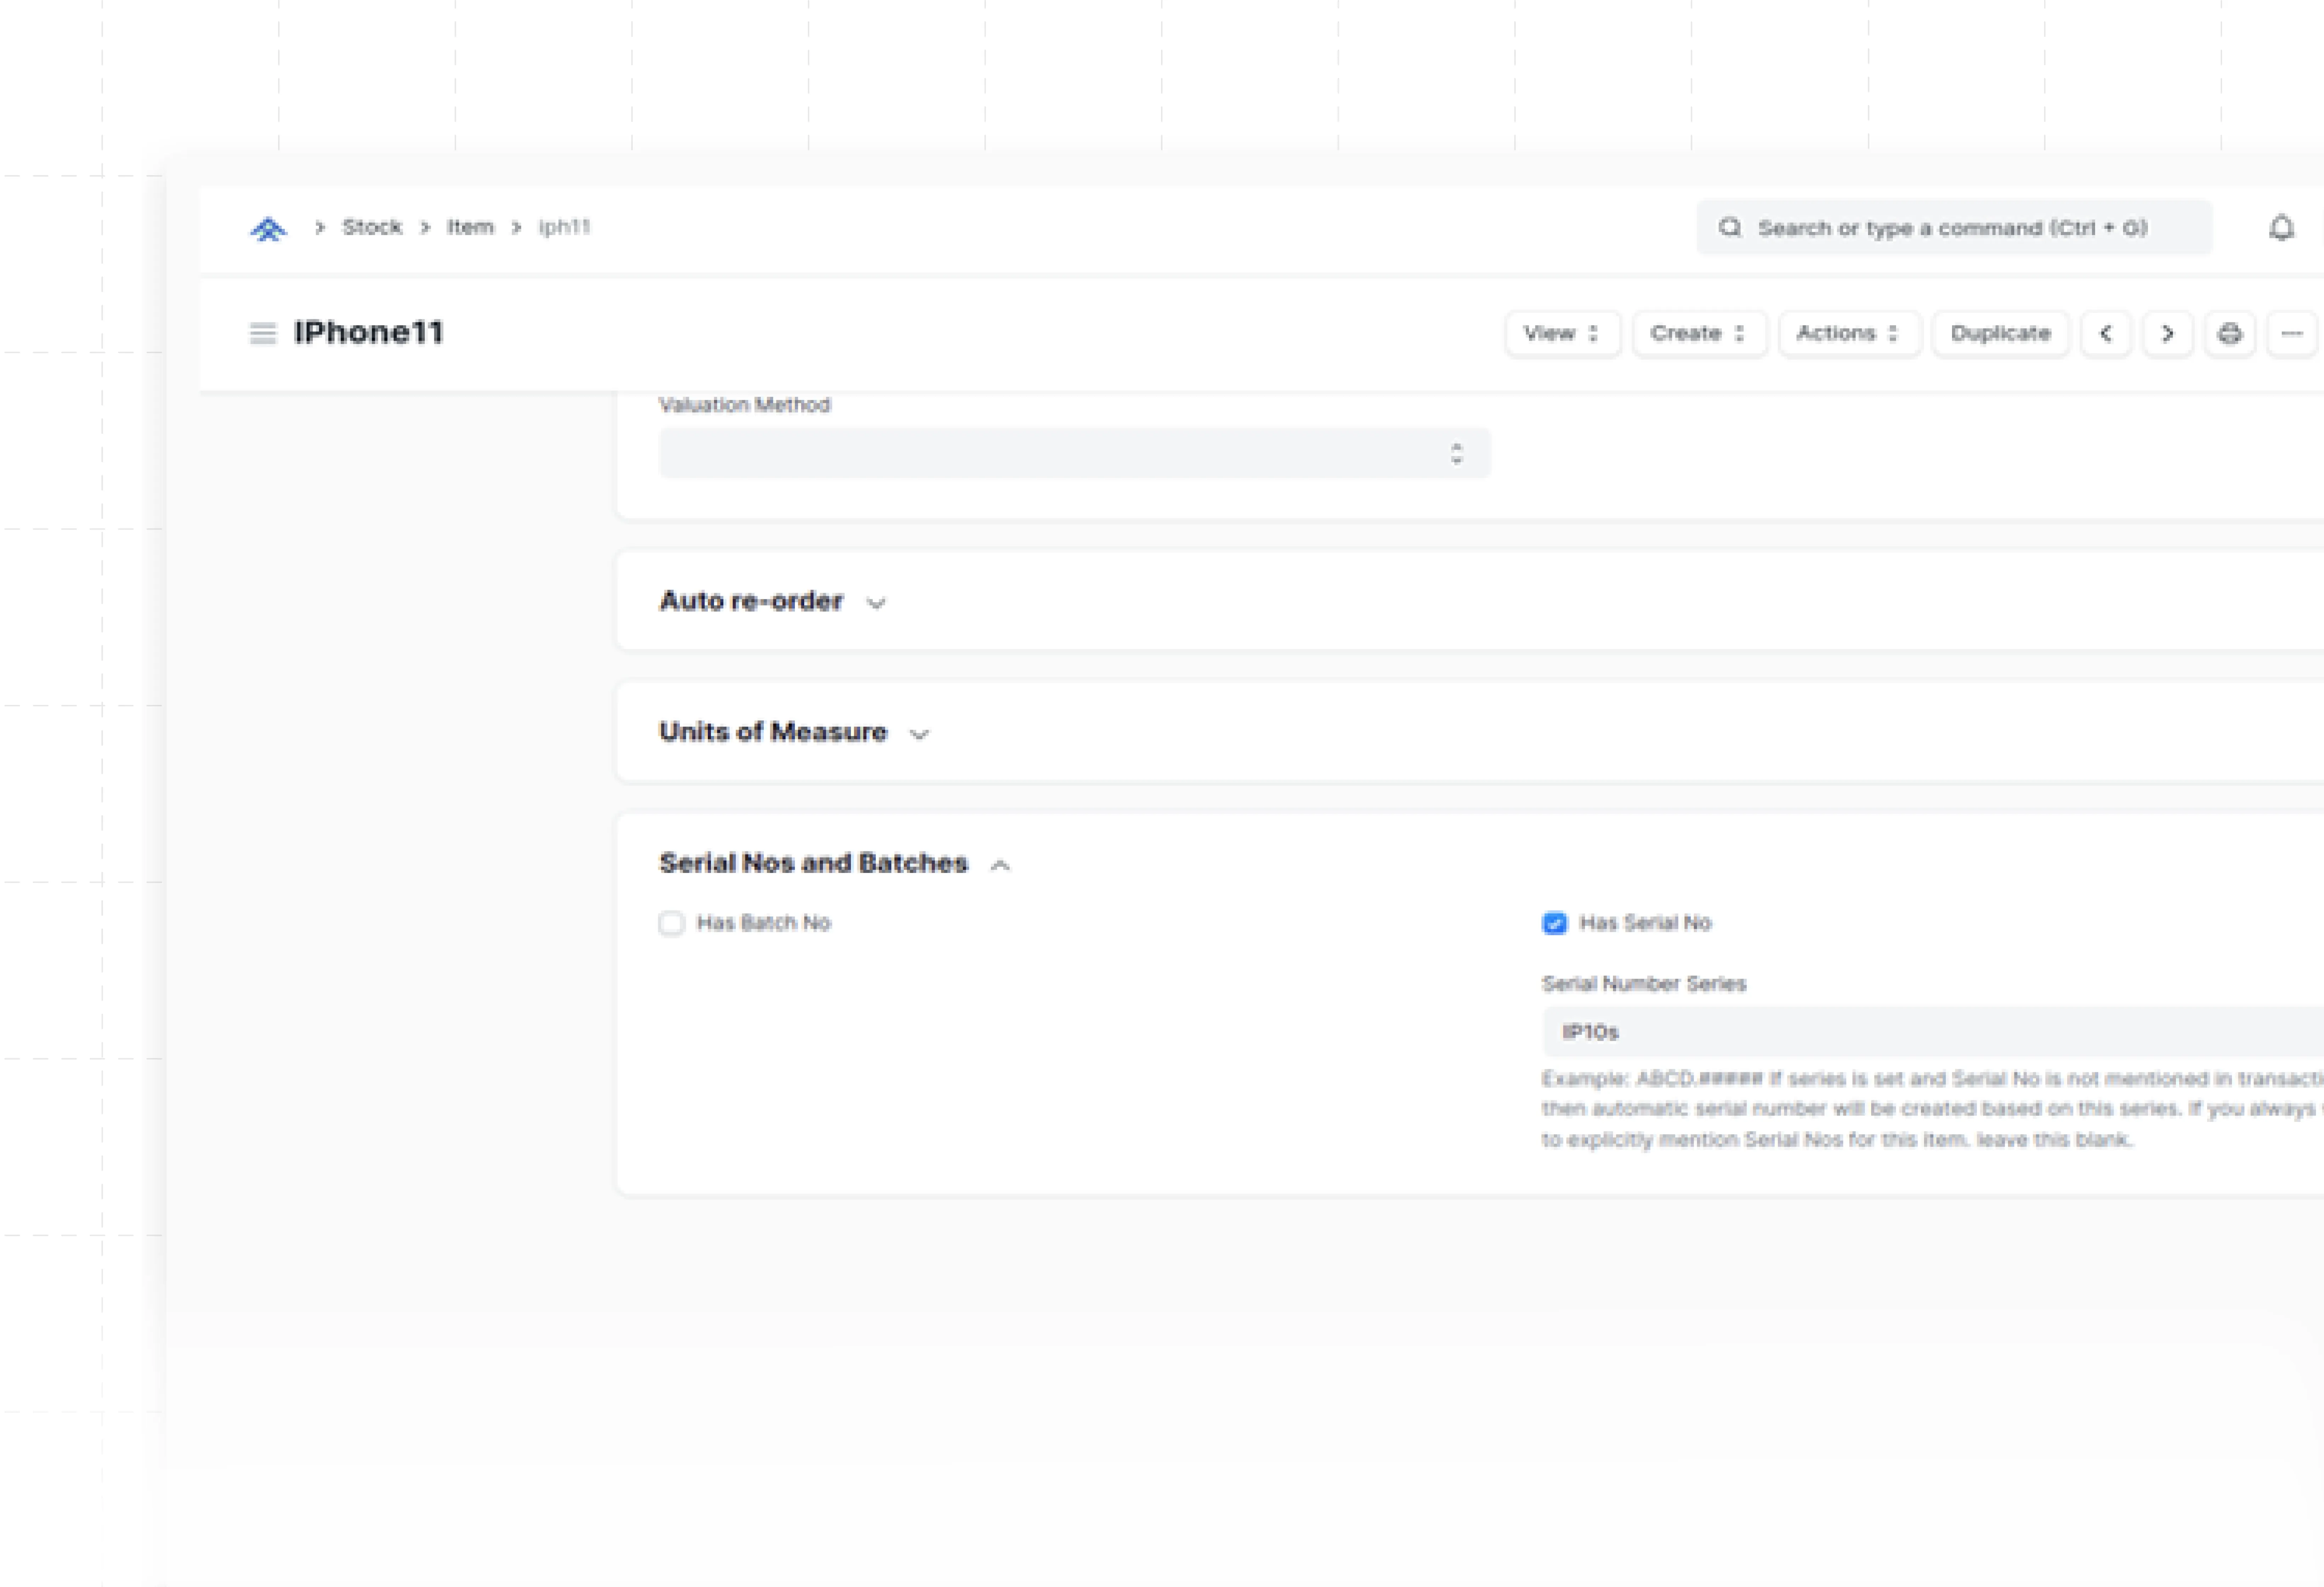2324x1587 pixels.
Task: Uncheck the Has Serial No checkbox
Action: coord(1554,923)
